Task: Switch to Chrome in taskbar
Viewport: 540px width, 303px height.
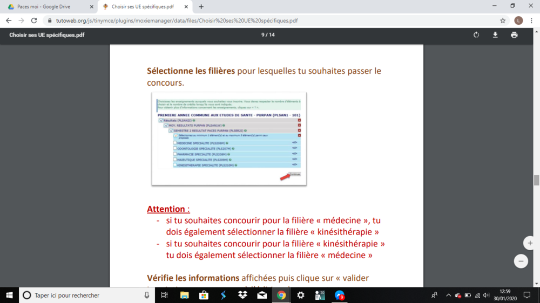Action: click(x=281, y=295)
